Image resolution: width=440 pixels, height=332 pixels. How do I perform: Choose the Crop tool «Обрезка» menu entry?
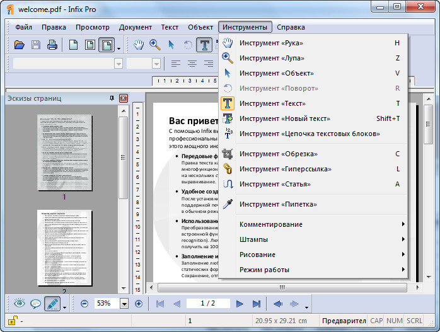tap(278, 154)
